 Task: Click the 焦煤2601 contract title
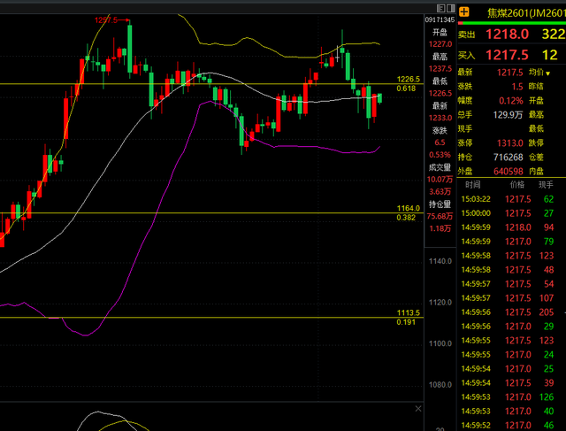coord(526,13)
